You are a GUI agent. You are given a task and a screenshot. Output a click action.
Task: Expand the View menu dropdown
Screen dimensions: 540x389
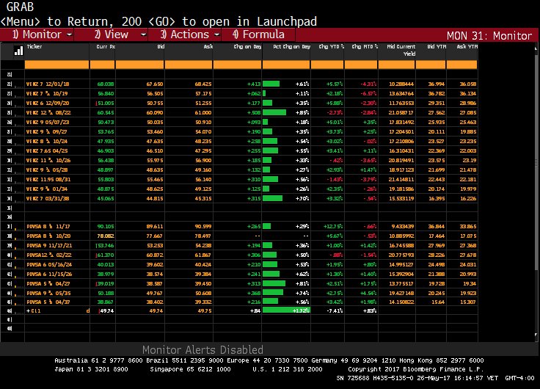tap(116, 34)
